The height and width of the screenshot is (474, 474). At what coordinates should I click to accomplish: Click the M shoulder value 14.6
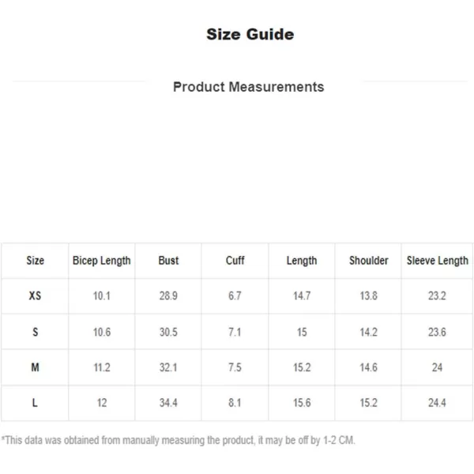368,367
